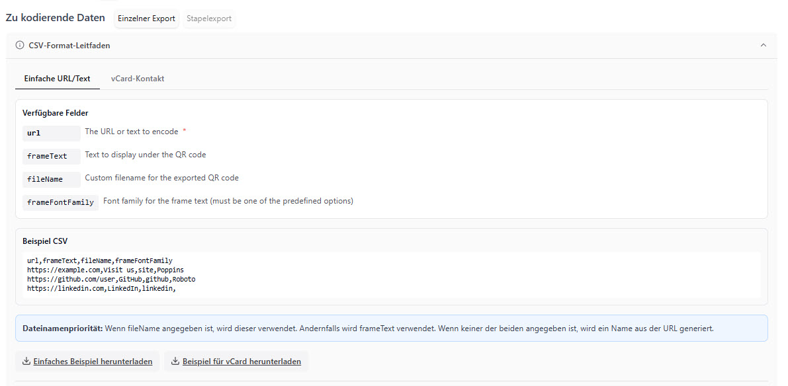Click download icon for Einfaches Beispiel
Image resolution: width=788 pixels, height=386 pixels.
click(26, 362)
